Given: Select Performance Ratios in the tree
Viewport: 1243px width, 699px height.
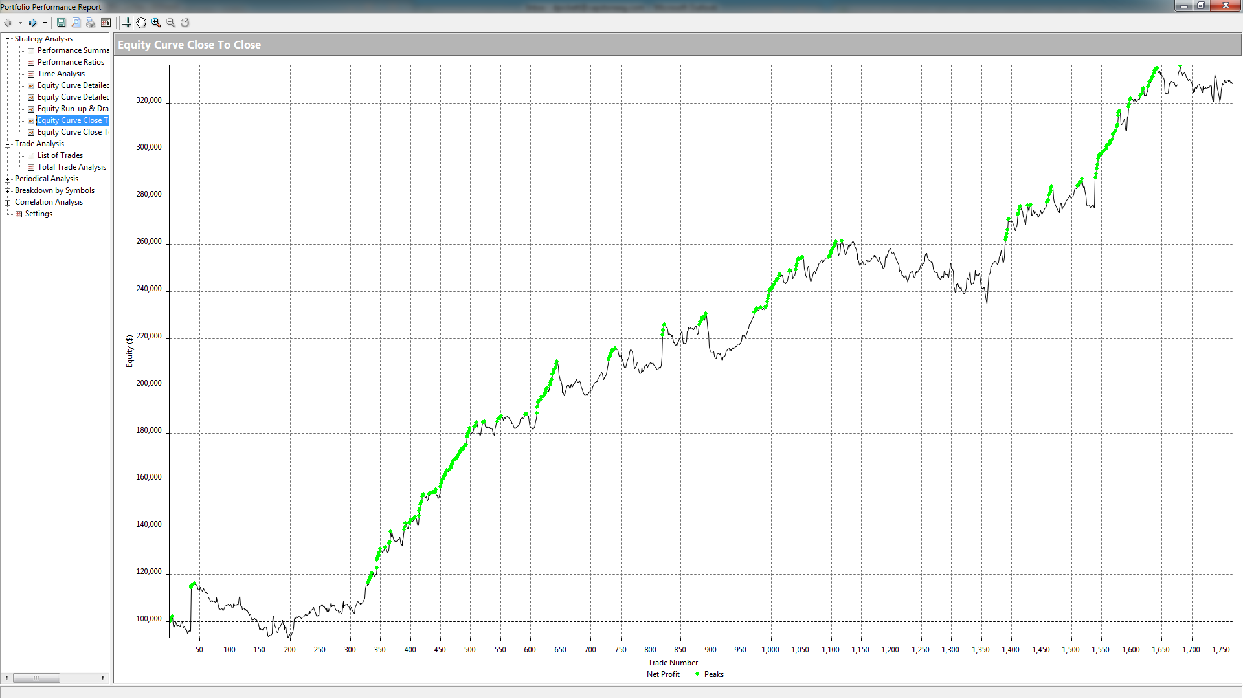Looking at the screenshot, I should click(x=71, y=62).
